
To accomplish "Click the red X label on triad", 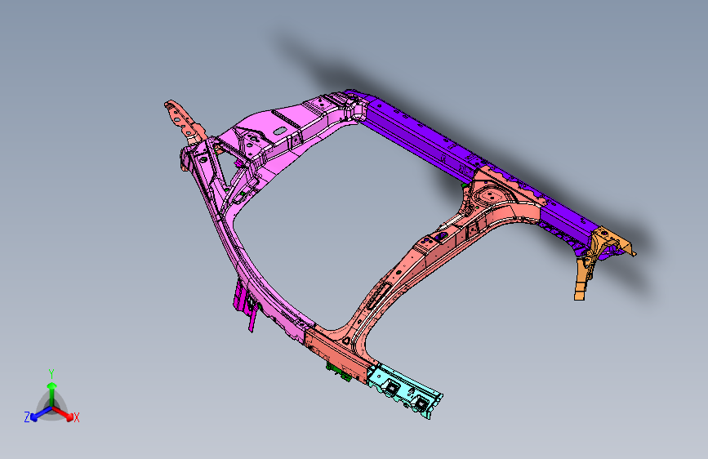I will [76, 417].
